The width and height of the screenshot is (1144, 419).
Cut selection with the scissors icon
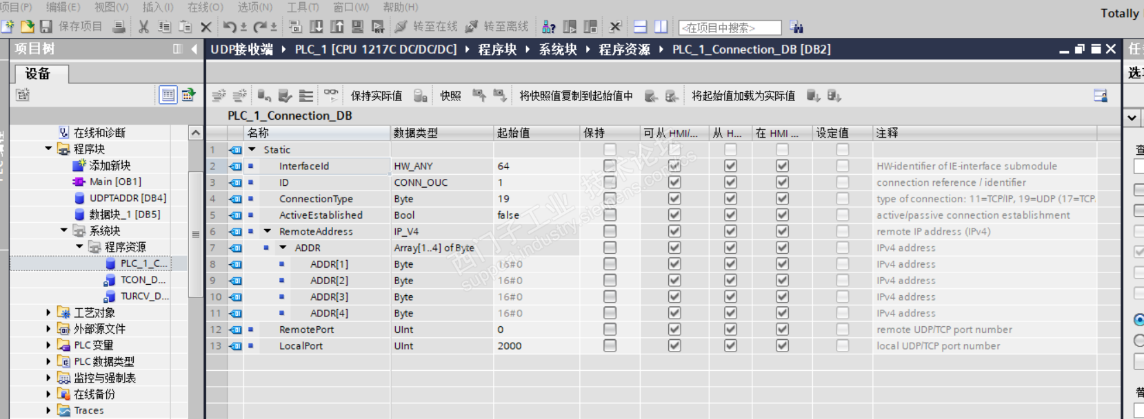coord(143,27)
